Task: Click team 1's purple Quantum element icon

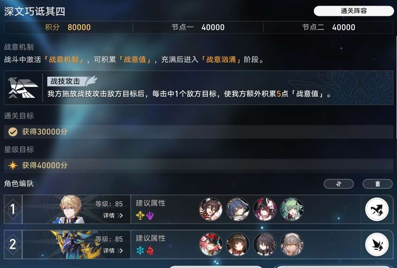Action: tap(150, 216)
